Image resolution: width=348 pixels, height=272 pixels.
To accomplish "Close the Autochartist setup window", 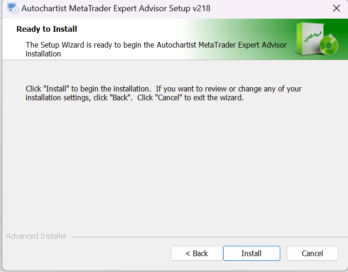I will coord(336,8).
